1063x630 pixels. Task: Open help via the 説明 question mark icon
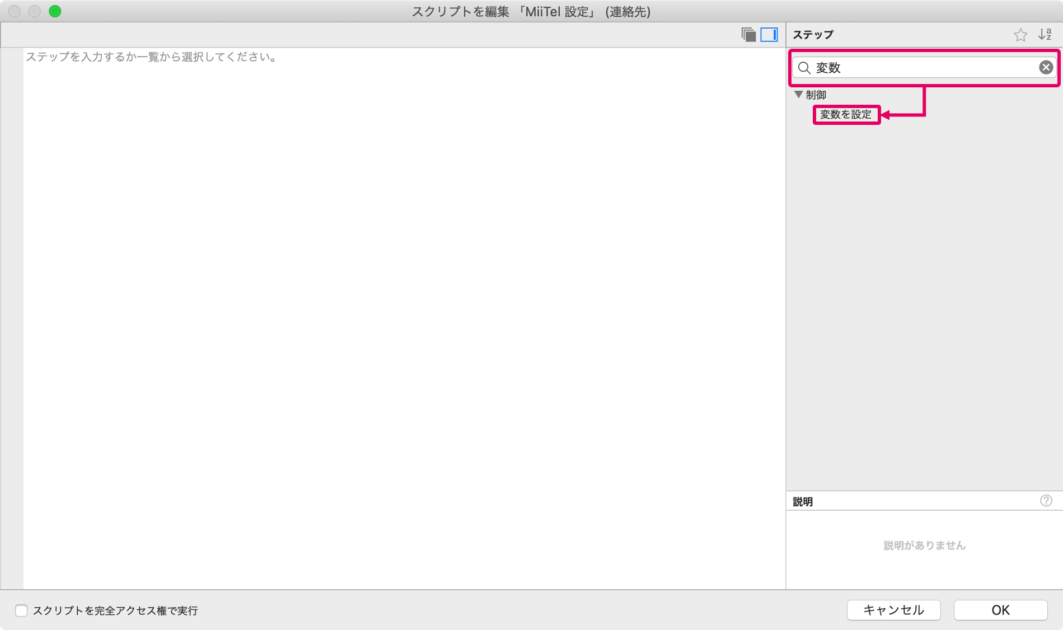click(1046, 501)
